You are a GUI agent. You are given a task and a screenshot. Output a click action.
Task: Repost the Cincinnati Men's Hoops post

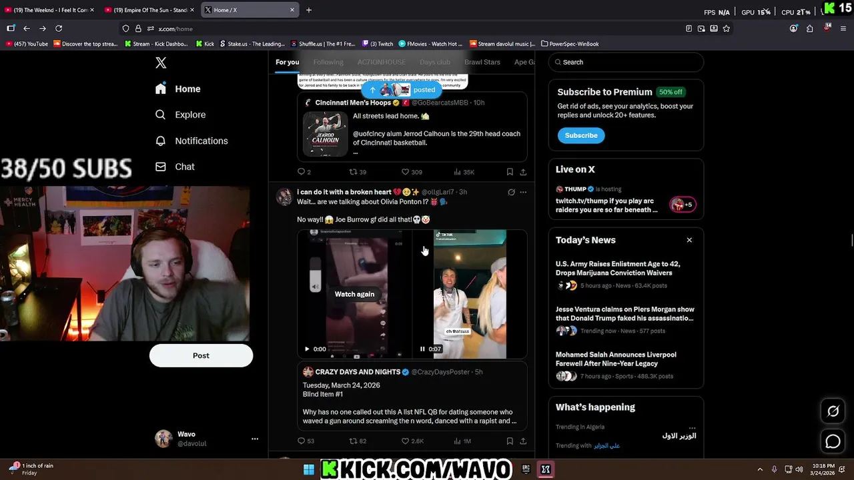point(358,172)
